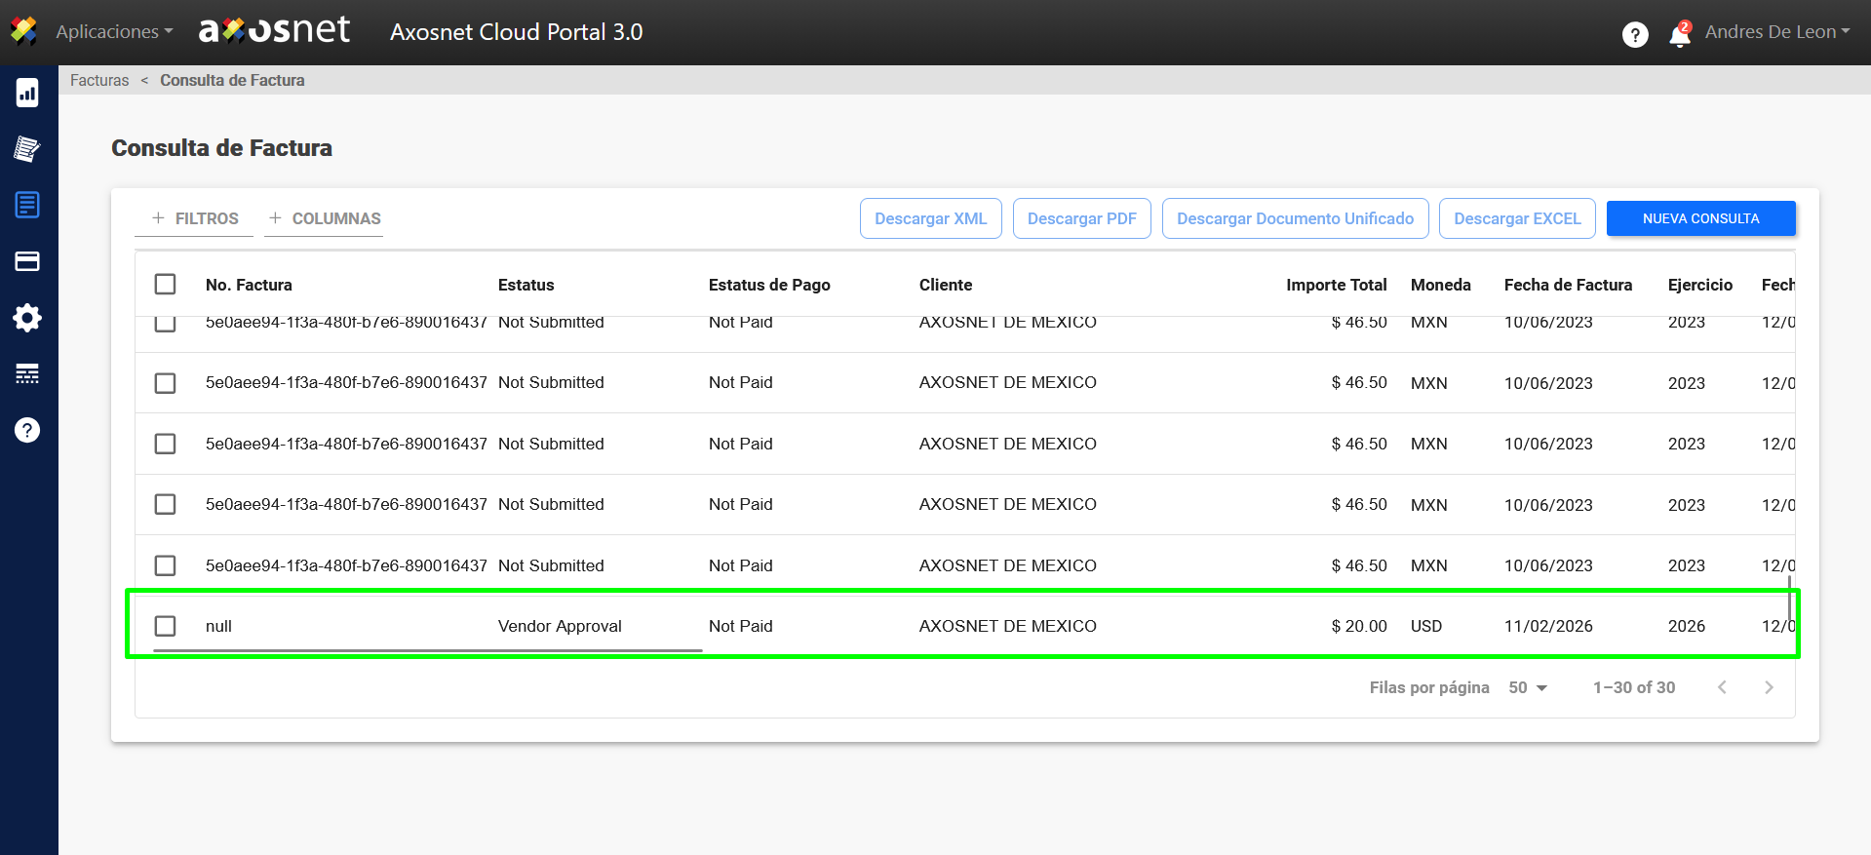This screenshot has width=1871, height=855.
Task: Open the FILTROS tab
Action: coord(195,218)
